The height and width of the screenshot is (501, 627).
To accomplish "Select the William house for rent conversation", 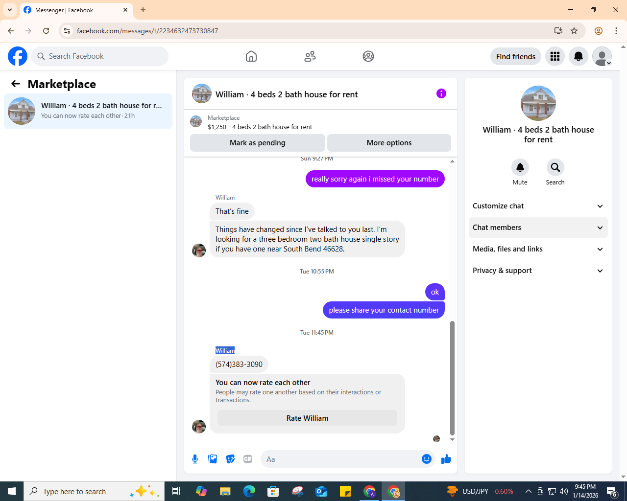I will pos(88,111).
